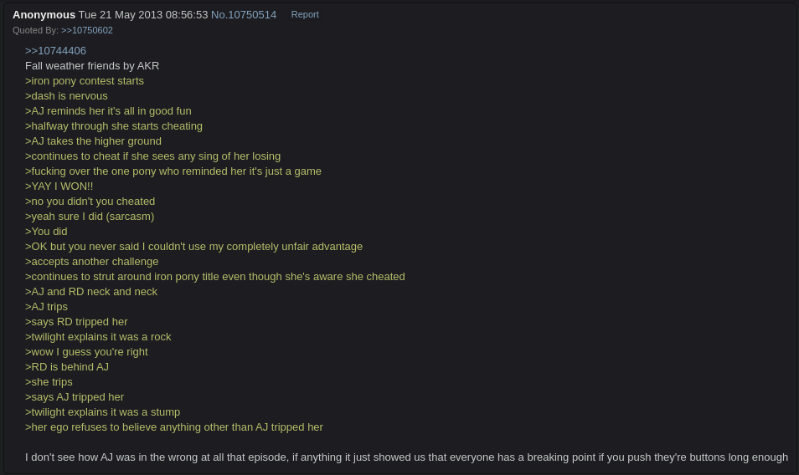Click '>twilight explains it was a stump' line

(x=102, y=412)
